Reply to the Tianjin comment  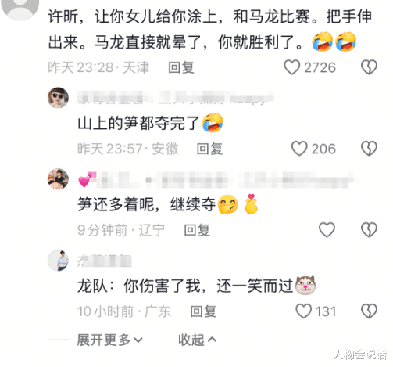[x=181, y=67]
